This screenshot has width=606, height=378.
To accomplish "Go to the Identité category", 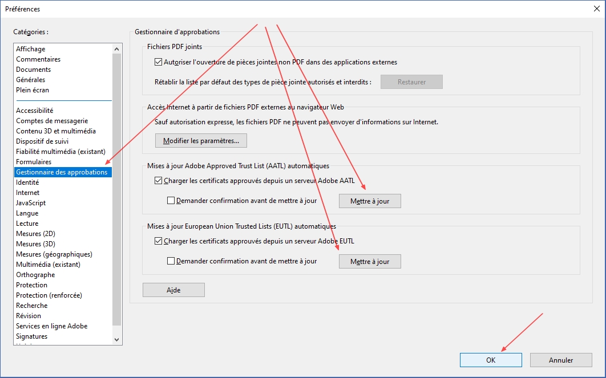I will 27,182.
